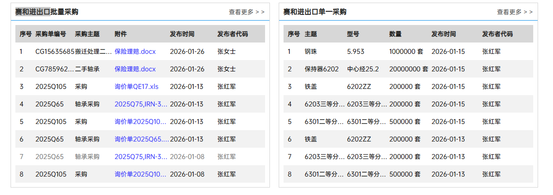Open 查看更多 link in 单一采购 panel
This screenshot has width=553, height=195.
514,12
